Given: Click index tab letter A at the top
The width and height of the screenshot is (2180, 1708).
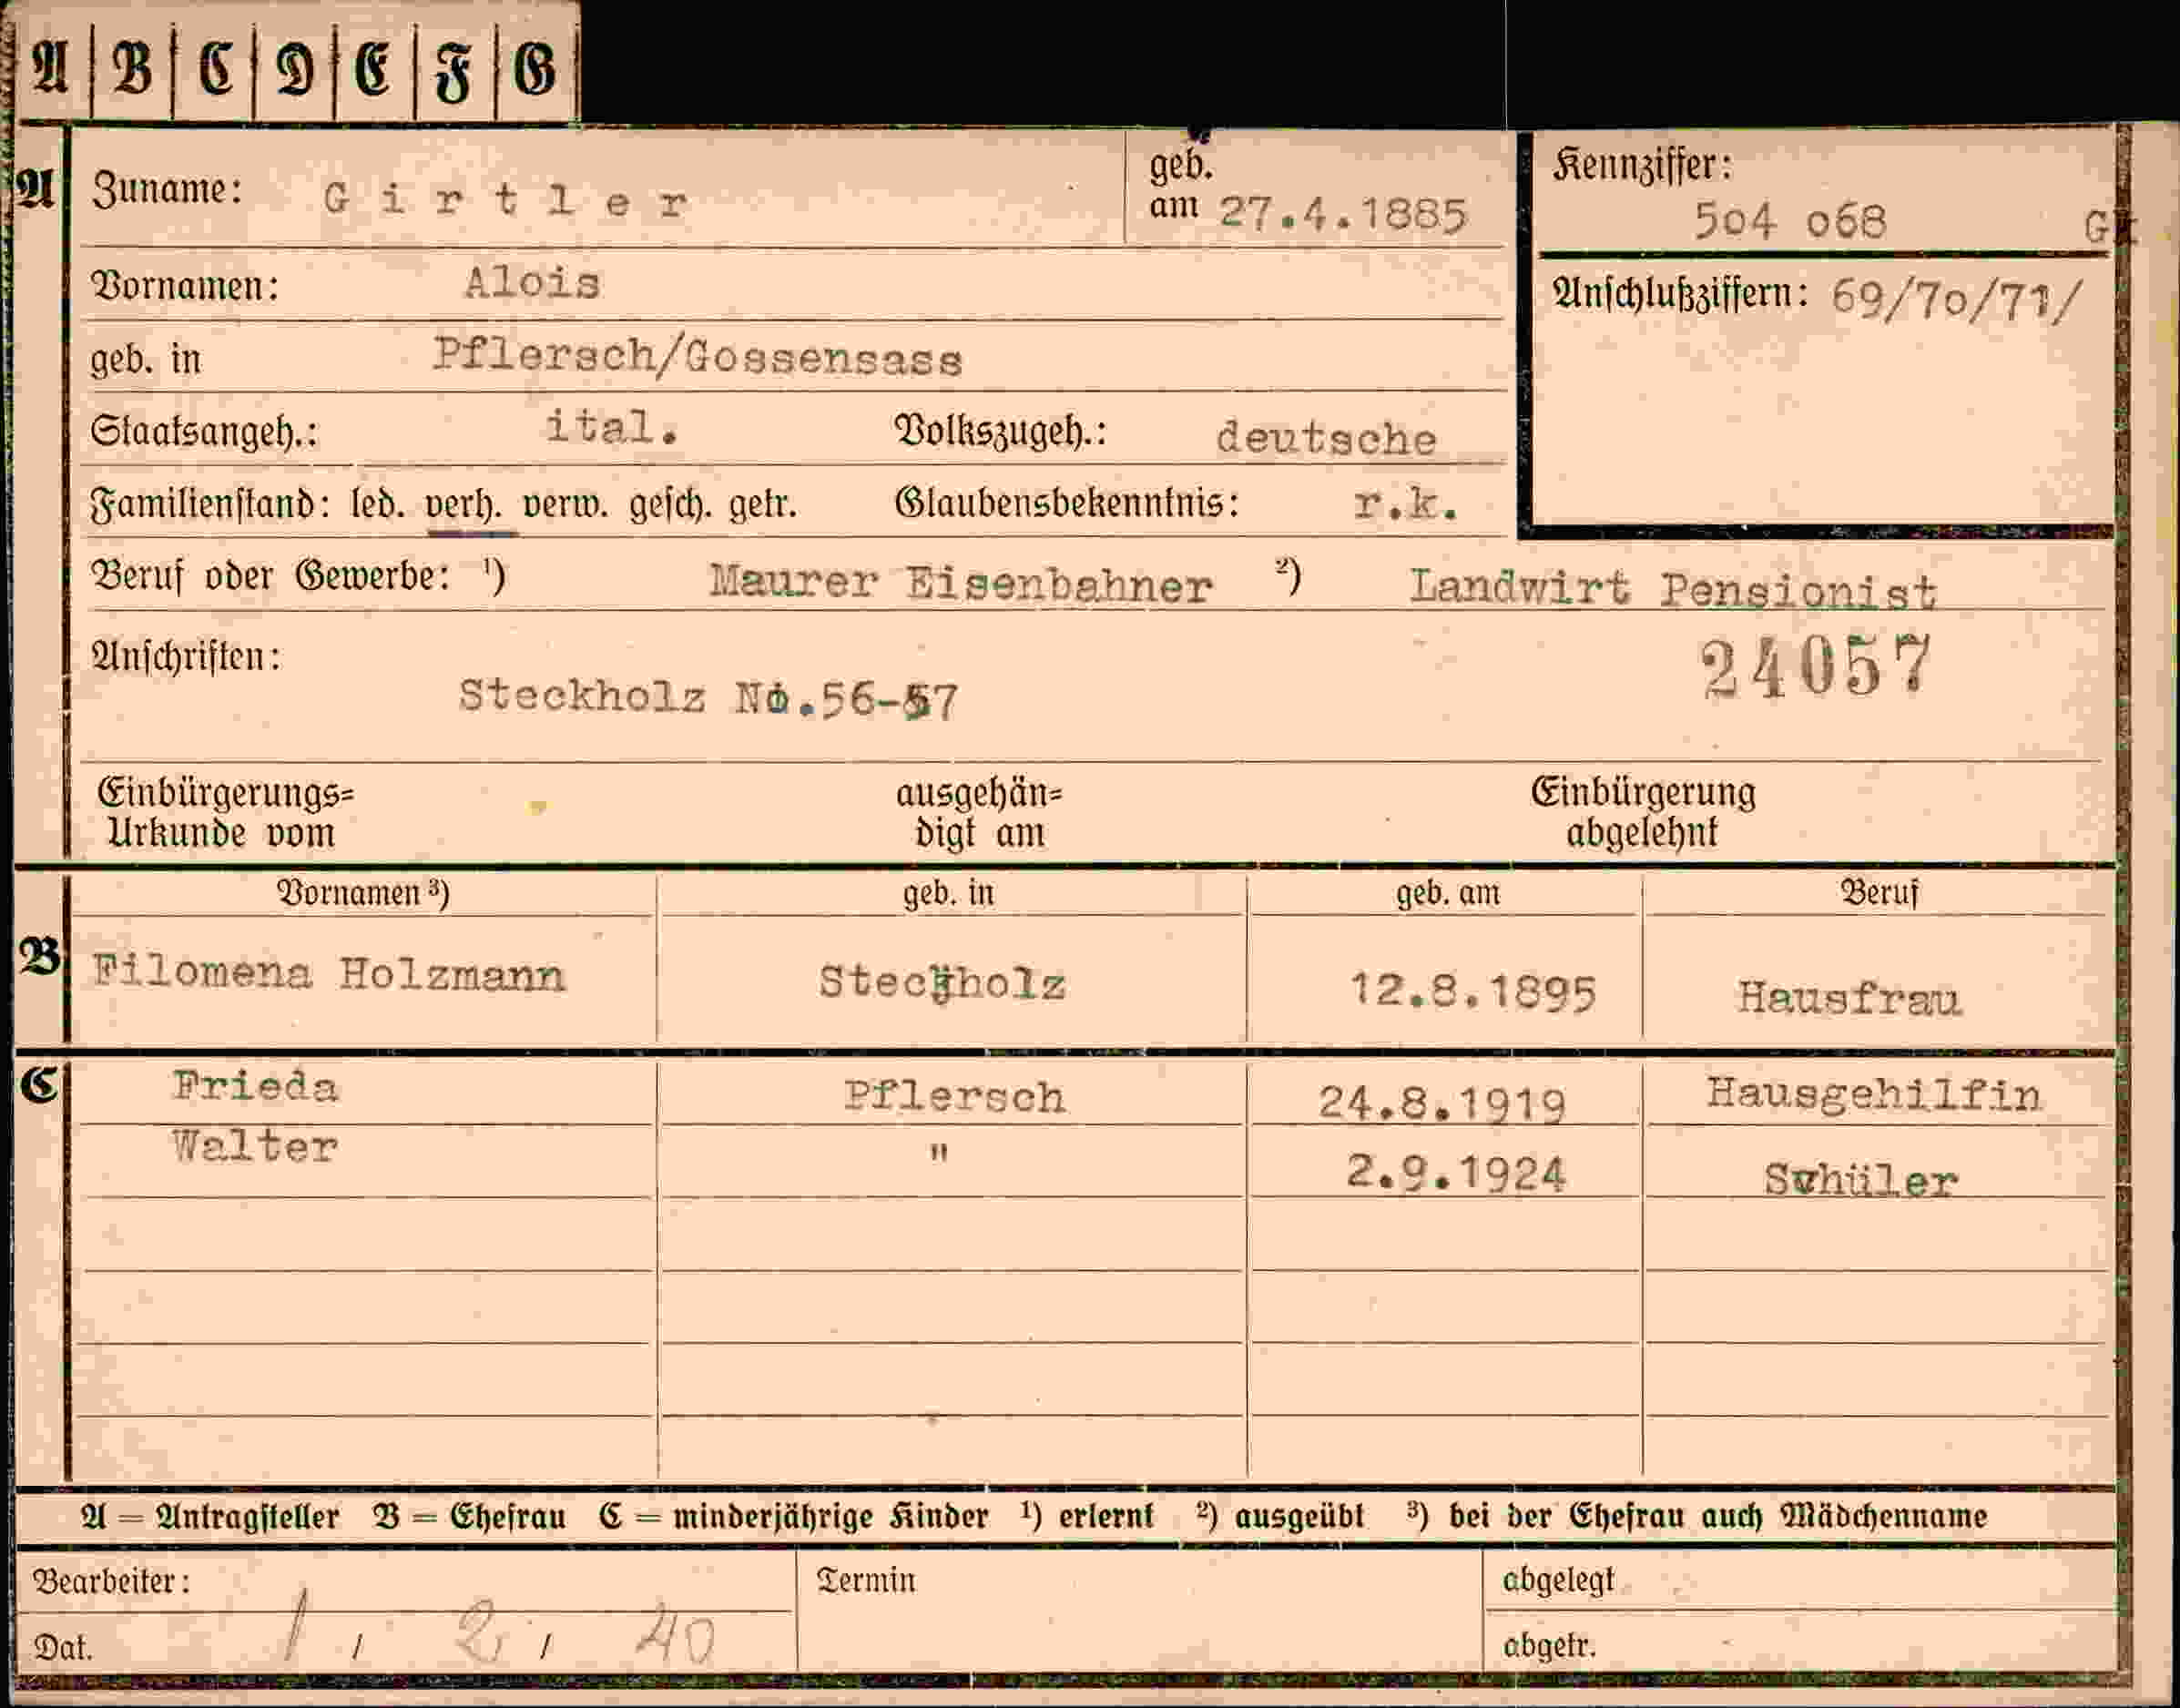Looking at the screenshot, I should [50, 70].
